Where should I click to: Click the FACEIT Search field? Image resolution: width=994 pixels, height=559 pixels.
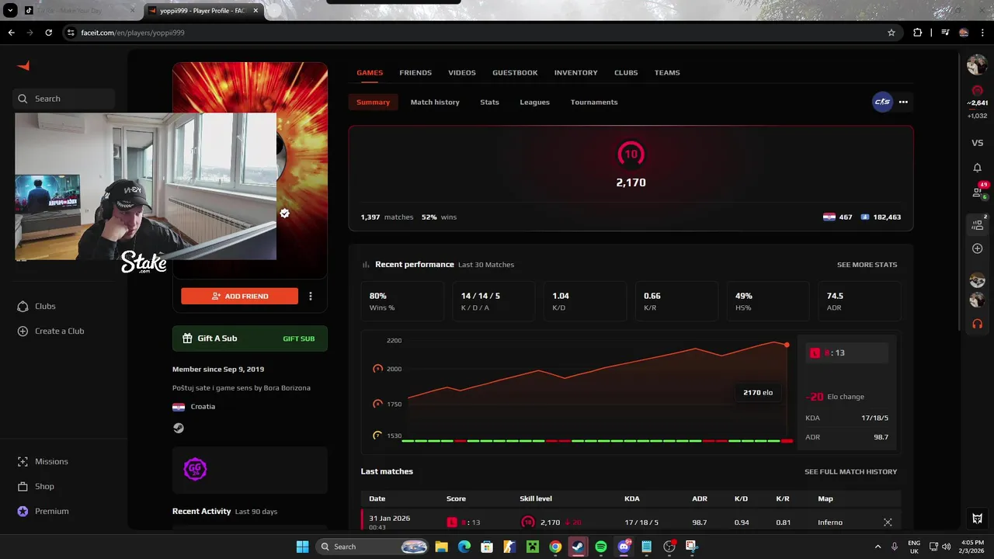[64, 99]
